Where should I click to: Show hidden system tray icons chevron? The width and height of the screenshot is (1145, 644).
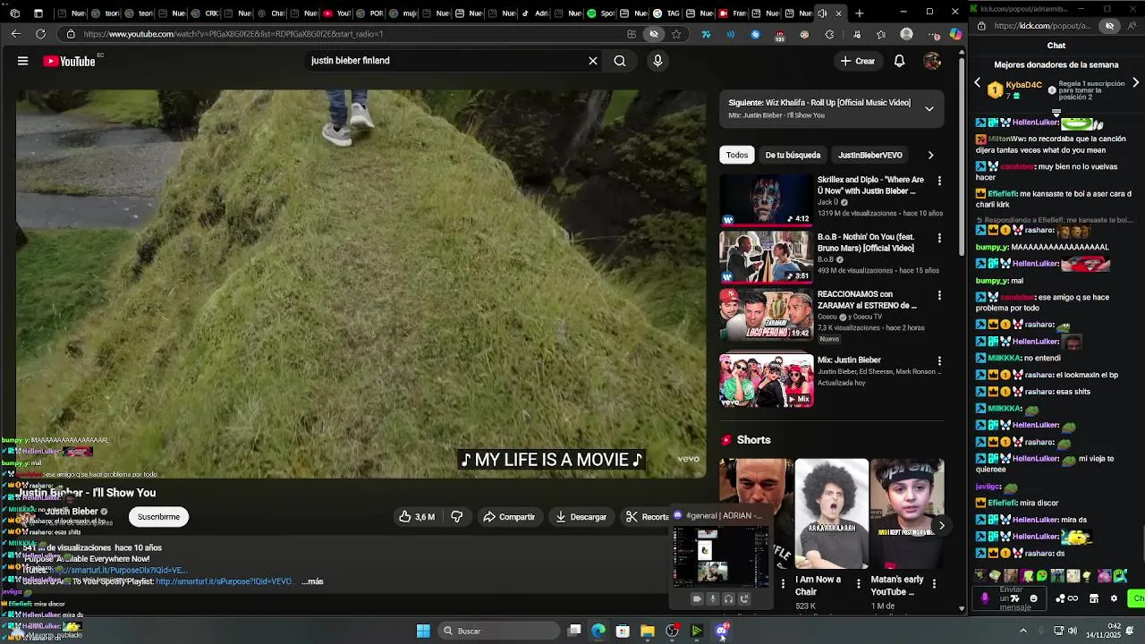point(1023,631)
